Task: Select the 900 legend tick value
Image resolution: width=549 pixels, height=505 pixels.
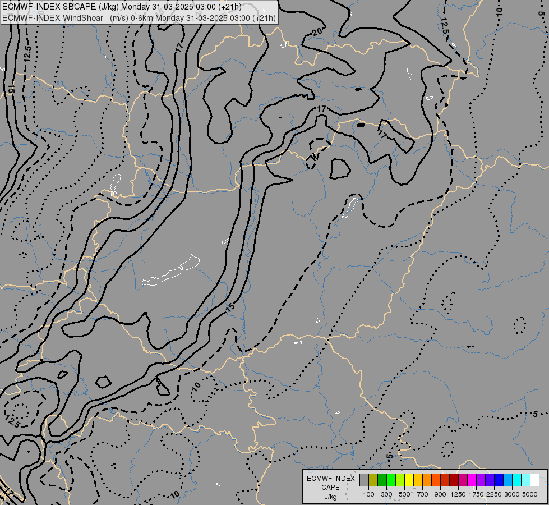Action: (440, 494)
